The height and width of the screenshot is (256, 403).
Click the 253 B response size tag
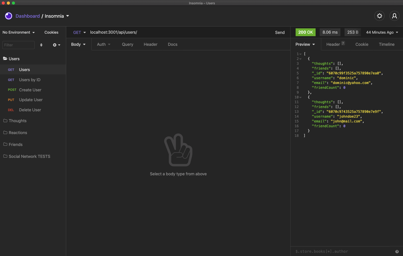coord(353,32)
